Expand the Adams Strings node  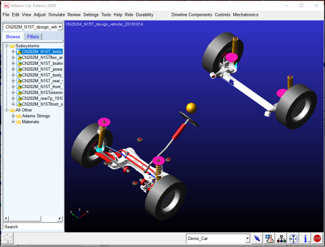pos(13,116)
